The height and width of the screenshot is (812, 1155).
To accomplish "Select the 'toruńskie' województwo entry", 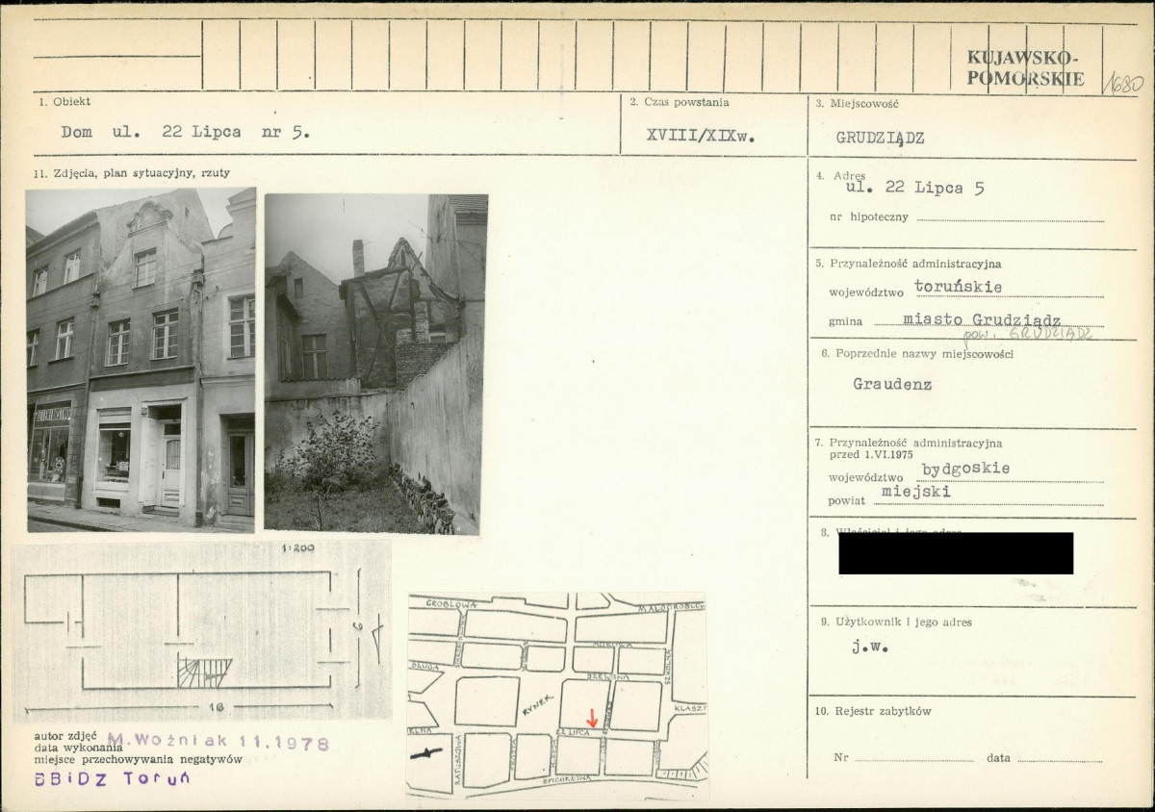I will pos(958,287).
